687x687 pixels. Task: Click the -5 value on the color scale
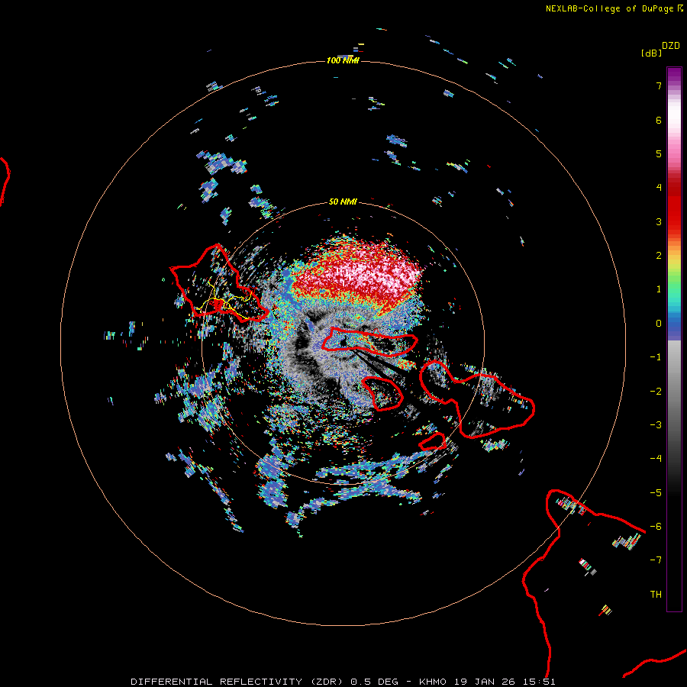tap(656, 493)
